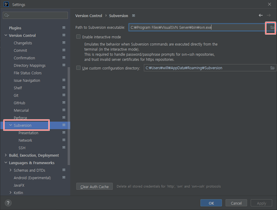The width and height of the screenshot is (277, 210).
Task: Click project-level icon on Perforce row
Action: tap(64, 117)
